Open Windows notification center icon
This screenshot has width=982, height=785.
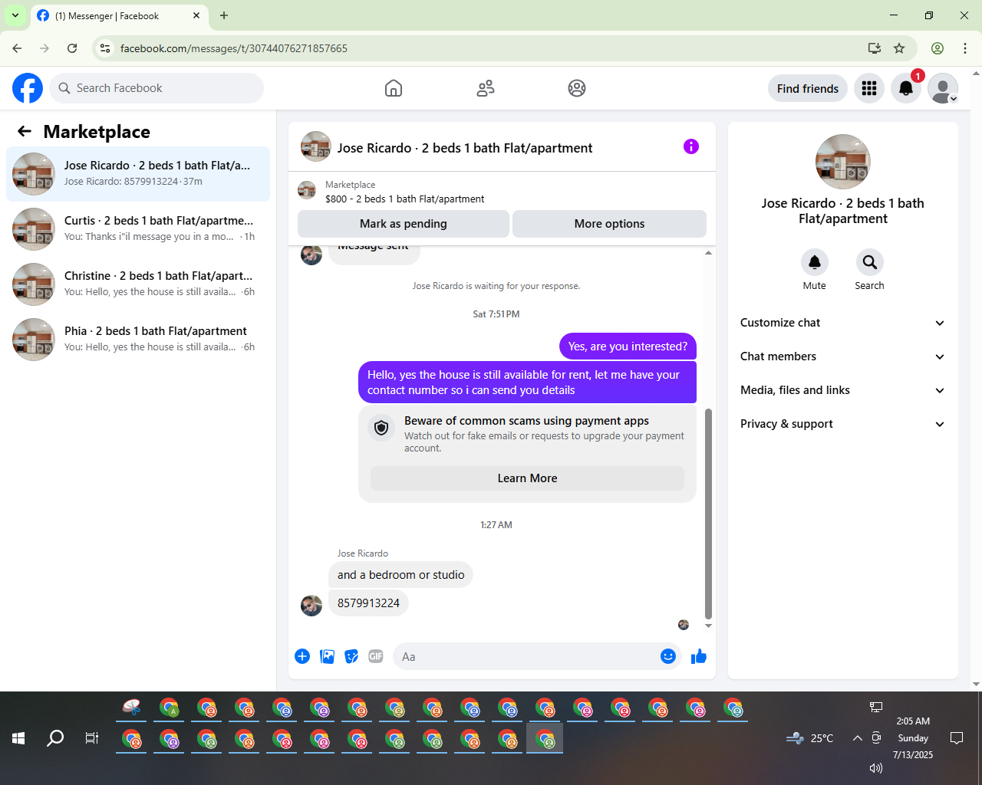tap(957, 738)
